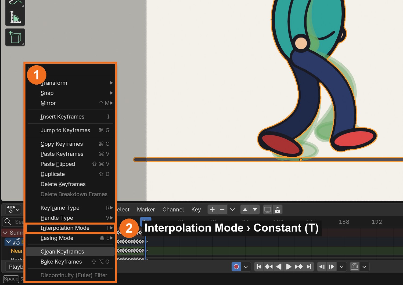Jump to the next keyframe
The height and width of the screenshot is (285, 403).
tap(299, 266)
